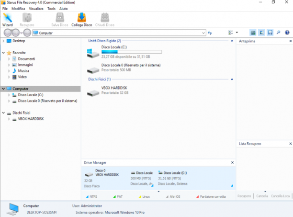Viewport: 293px width, 217px height.
Task: Select VBOX HARDDISK in the tree
Action: [31, 119]
